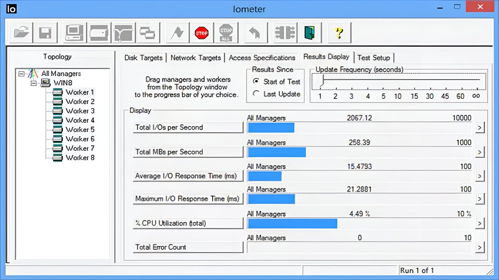499x280 pixels.
Task: Click the green flag Start Tests icon
Action: point(177,32)
